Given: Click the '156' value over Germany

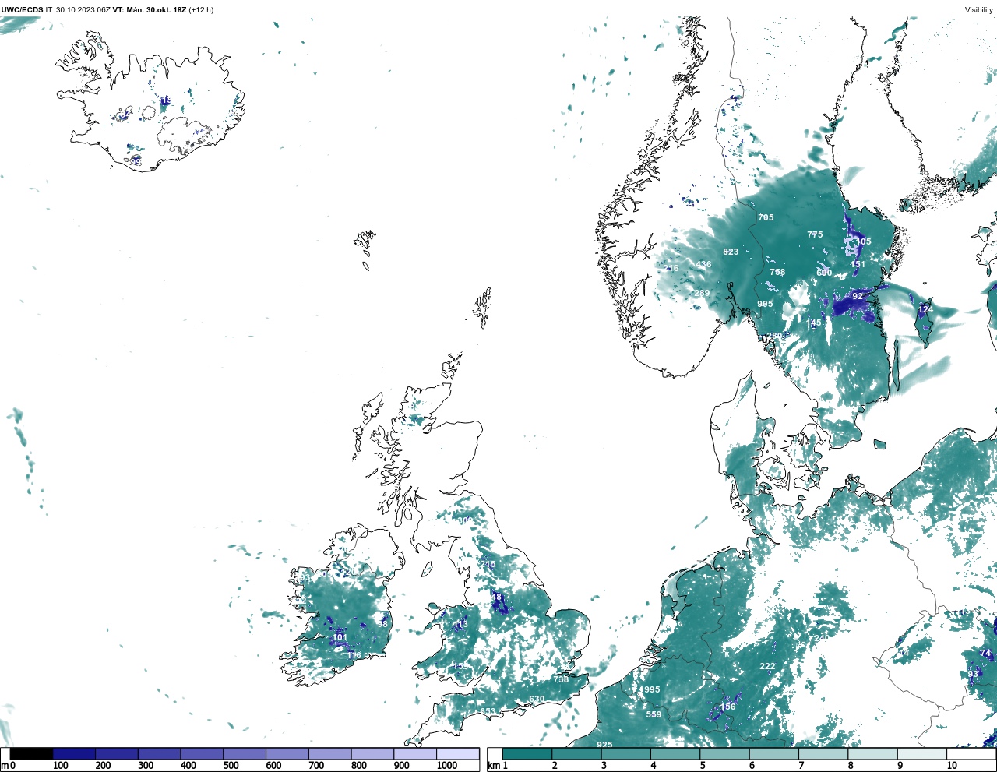Looking at the screenshot, I should coord(727,707).
